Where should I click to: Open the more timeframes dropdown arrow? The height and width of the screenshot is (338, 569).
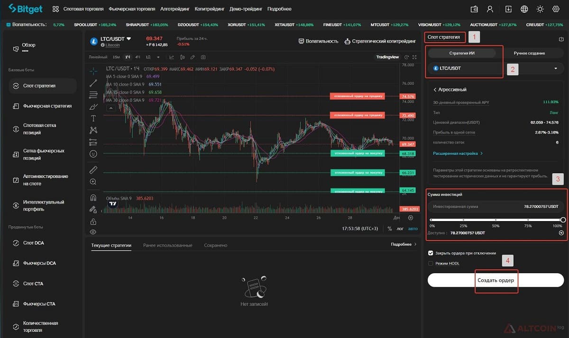click(x=158, y=57)
